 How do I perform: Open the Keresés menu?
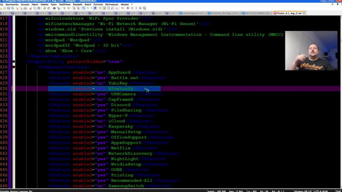pos(25,4)
